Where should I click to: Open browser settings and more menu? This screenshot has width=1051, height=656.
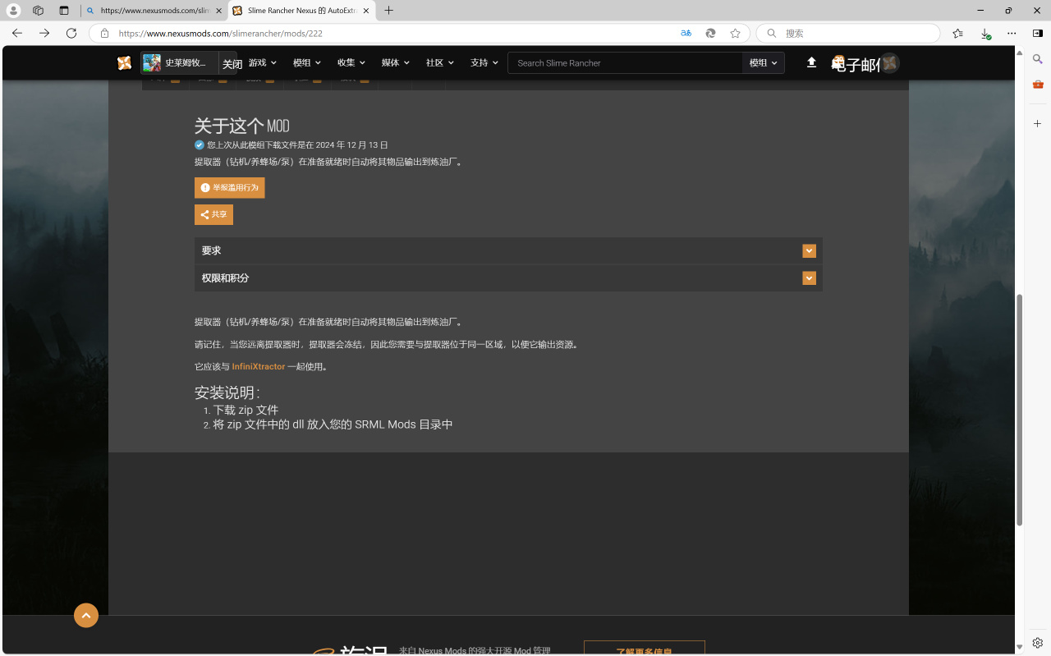click(1012, 34)
